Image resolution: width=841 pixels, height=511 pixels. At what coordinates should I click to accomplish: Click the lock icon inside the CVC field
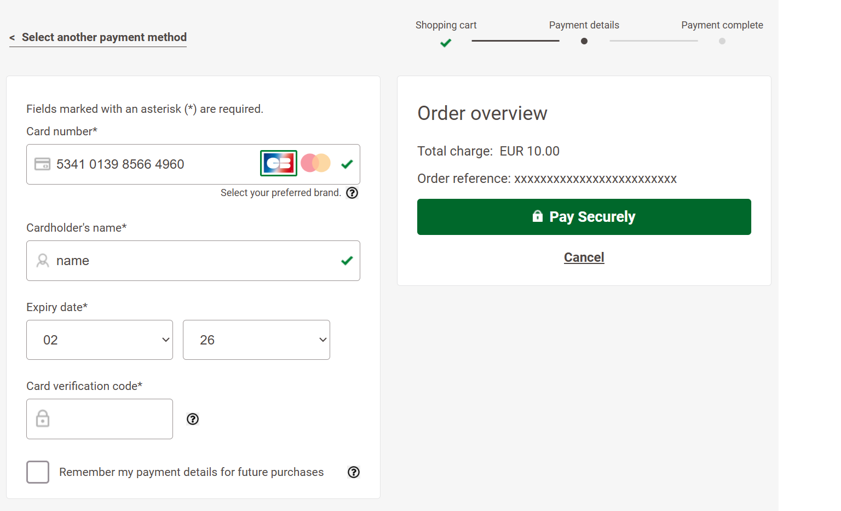(43, 419)
